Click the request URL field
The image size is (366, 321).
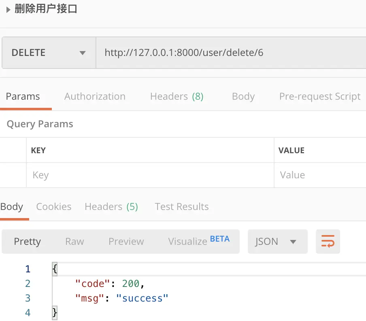click(x=231, y=53)
